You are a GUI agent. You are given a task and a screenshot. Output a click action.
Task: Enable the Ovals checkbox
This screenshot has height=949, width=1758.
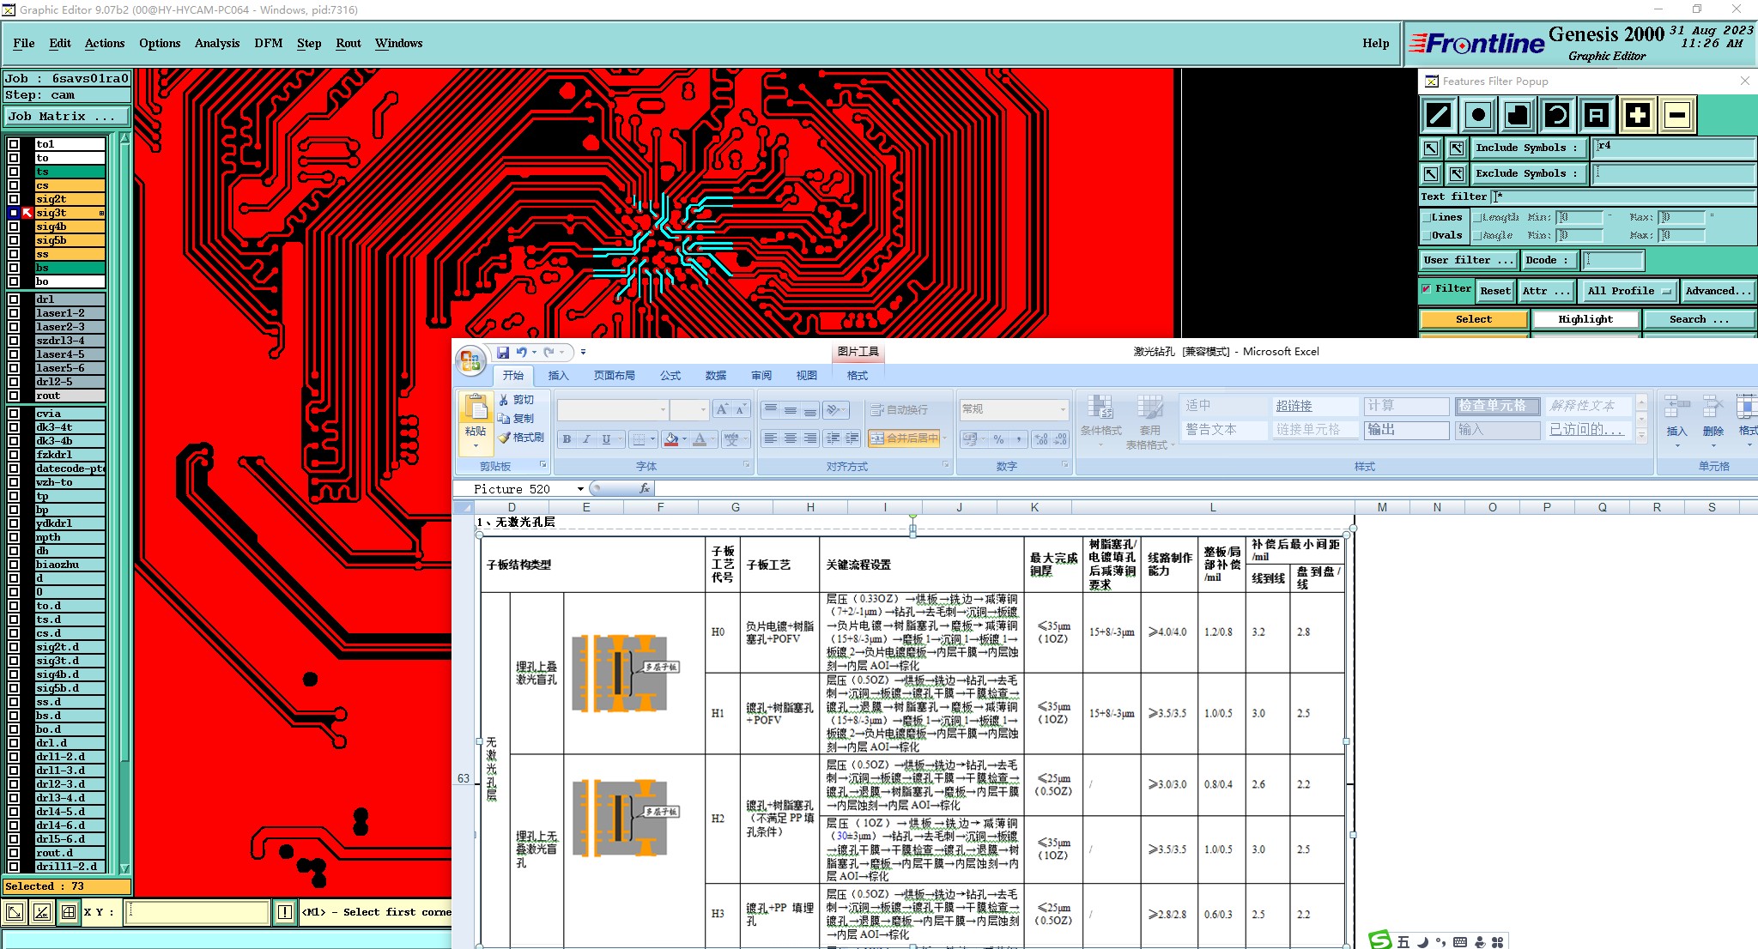(1427, 235)
